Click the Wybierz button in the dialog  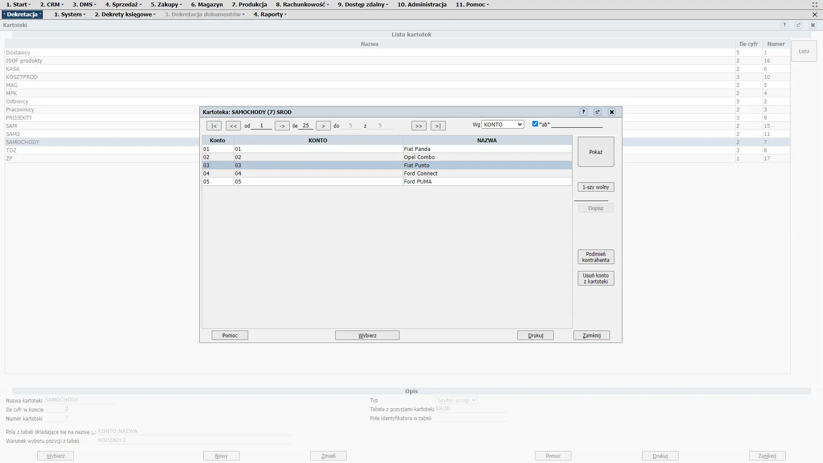(367, 335)
